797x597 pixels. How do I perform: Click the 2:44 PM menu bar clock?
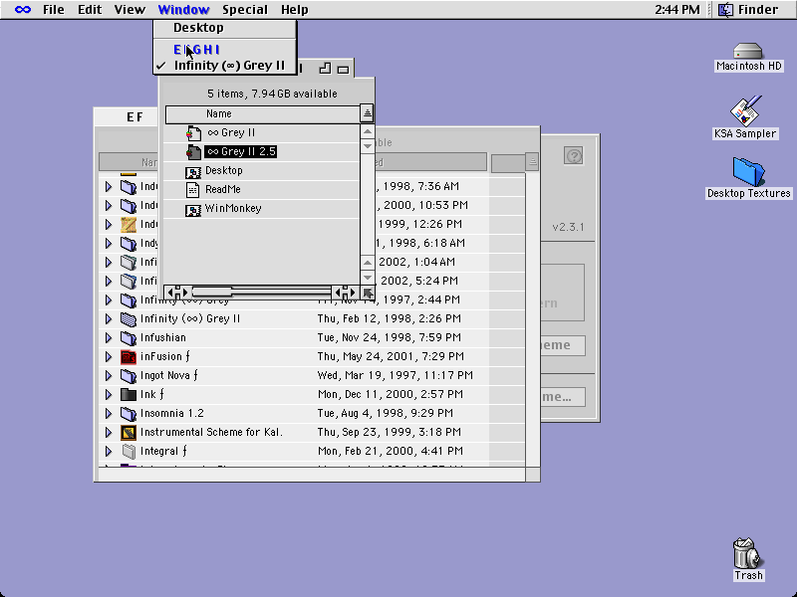click(677, 10)
